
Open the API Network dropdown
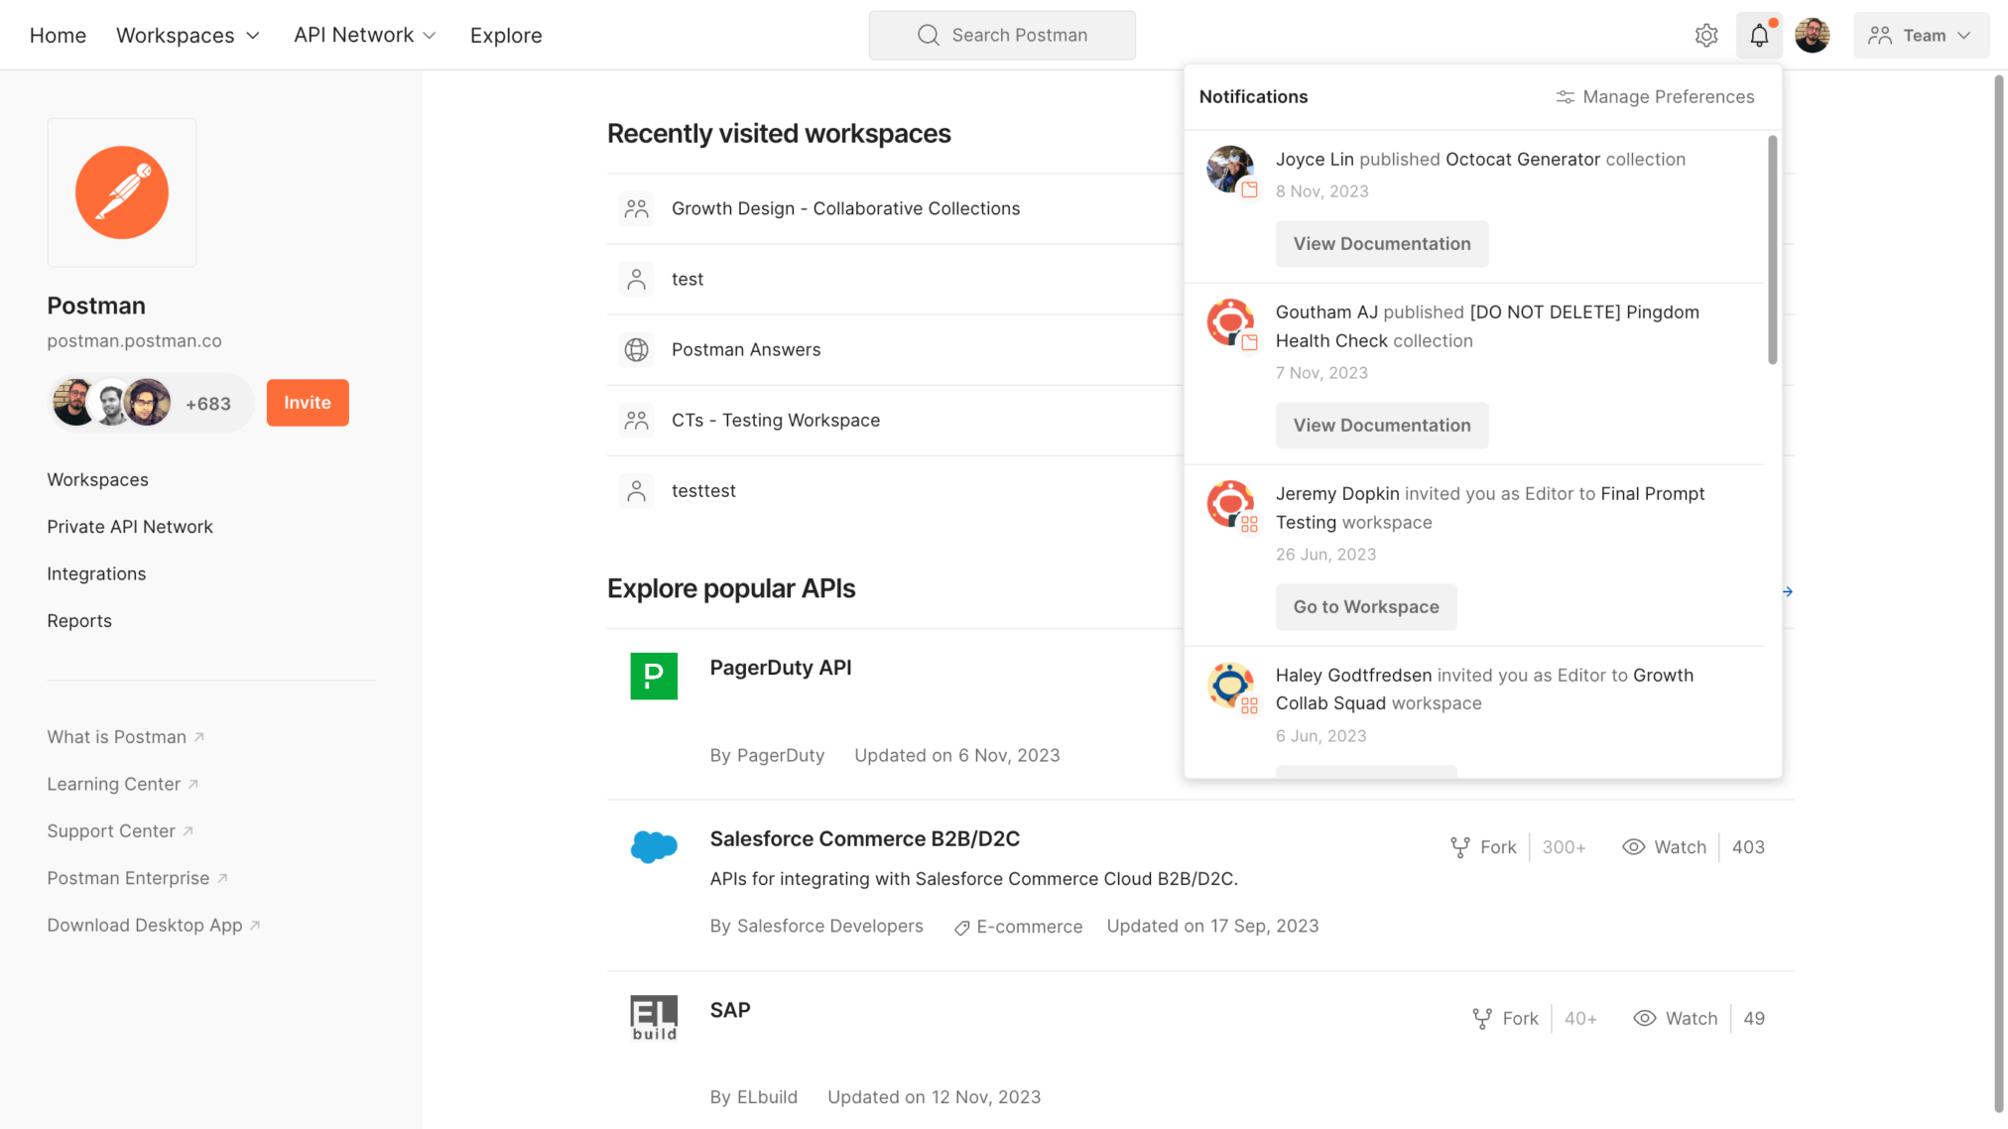point(364,36)
